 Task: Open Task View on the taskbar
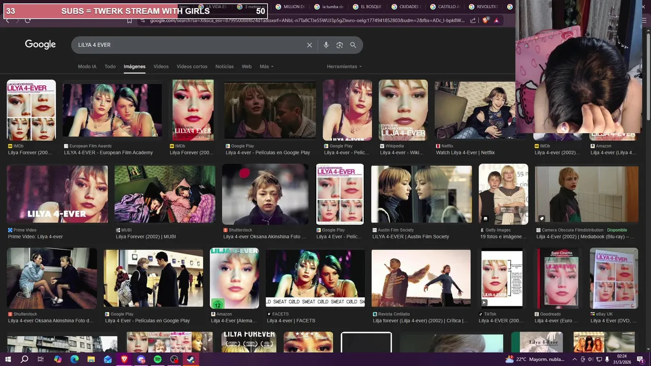[x=41, y=359]
